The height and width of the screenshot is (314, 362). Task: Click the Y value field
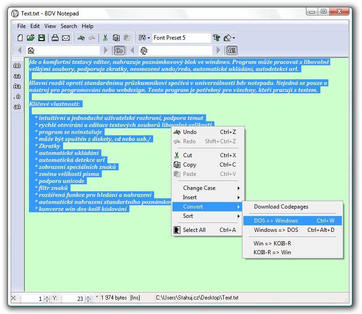(x=73, y=299)
